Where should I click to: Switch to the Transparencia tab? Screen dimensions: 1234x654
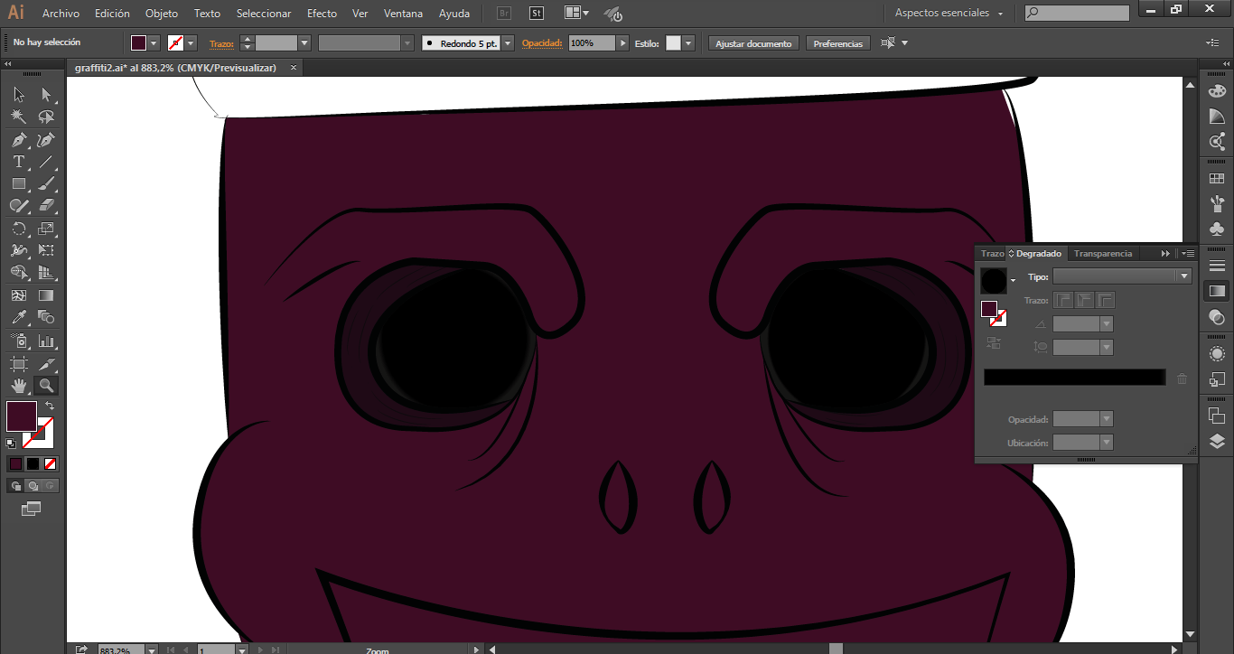click(x=1103, y=254)
